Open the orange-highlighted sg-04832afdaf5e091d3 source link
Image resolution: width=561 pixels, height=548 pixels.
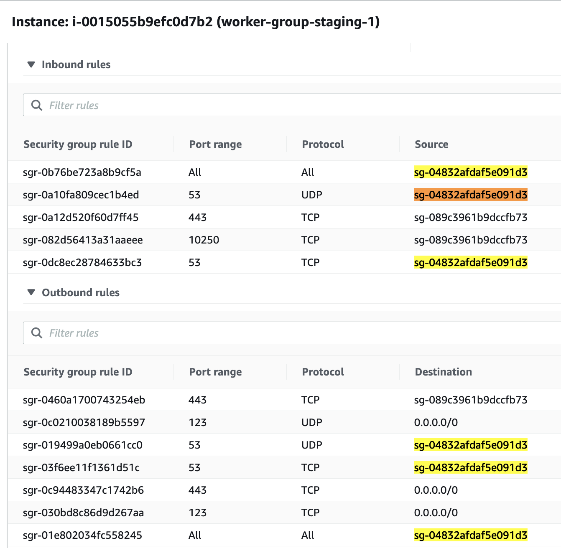click(x=471, y=195)
